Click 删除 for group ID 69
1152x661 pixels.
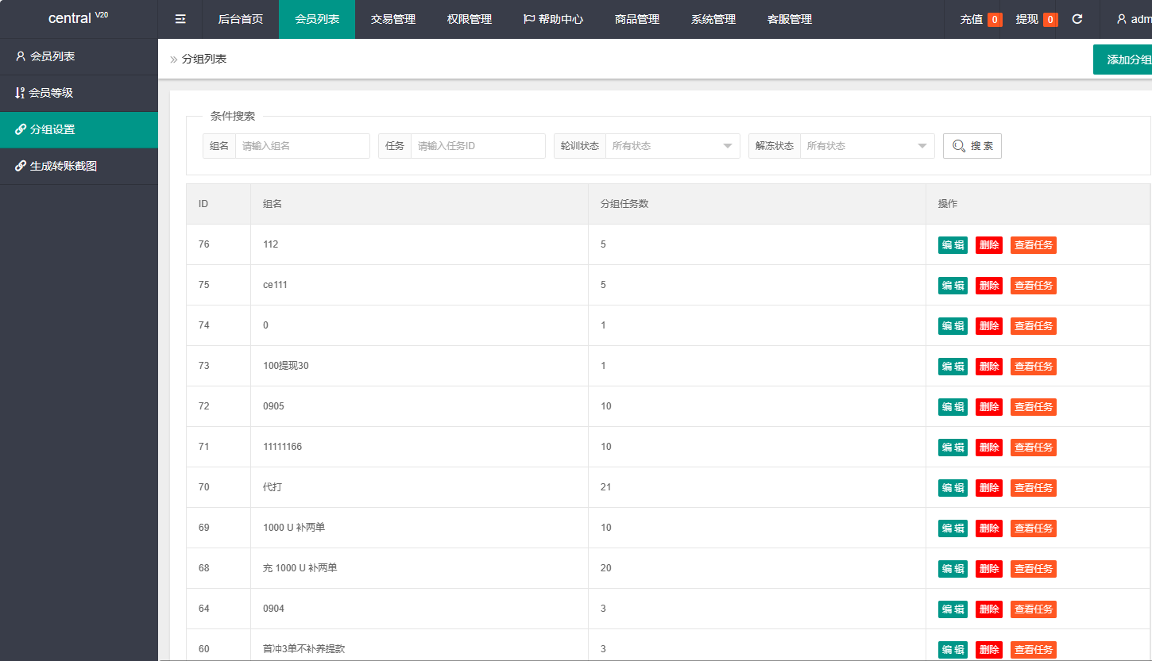tap(989, 528)
